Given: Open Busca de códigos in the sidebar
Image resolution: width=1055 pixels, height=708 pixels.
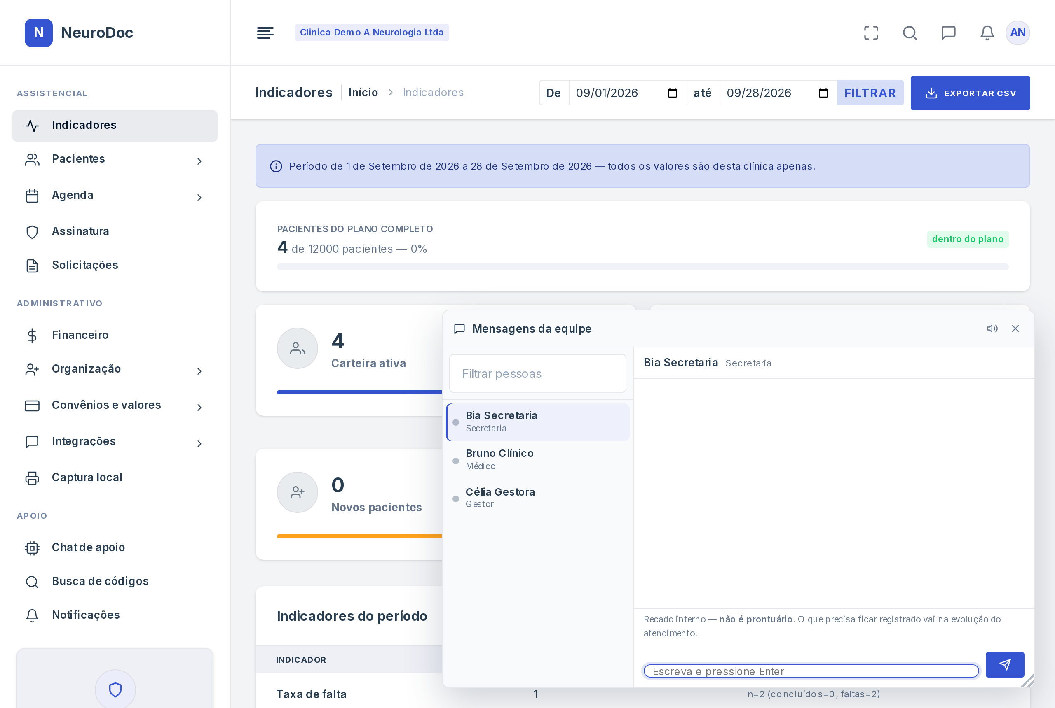Looking at the screenshot, I should (x=115, y=581).
